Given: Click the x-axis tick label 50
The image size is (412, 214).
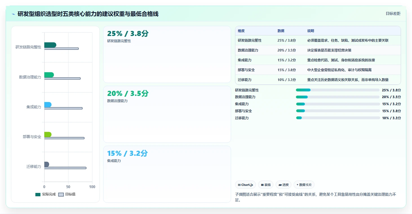Looking at the screenshot, I should click(x=68, y=187).
